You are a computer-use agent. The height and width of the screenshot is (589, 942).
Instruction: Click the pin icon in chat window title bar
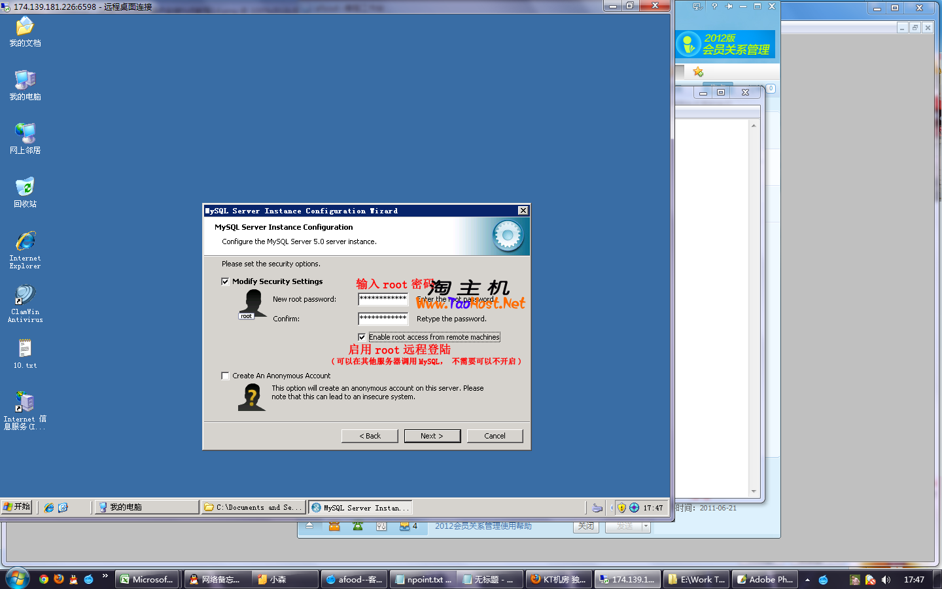(x=729, y=7)
